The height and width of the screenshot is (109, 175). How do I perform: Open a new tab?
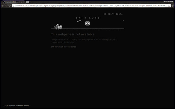click(x=27, y=2)
